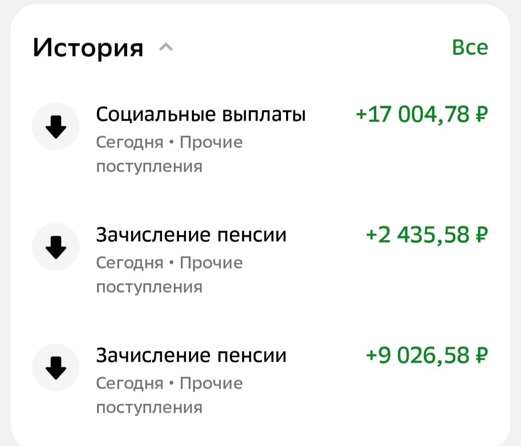The height and width of the screenshot is (446, 521).
Task: Tap the arrow icon beside the +9 026,58 ₽ pension
Action: pyautogui.click(x=56, y=368)
